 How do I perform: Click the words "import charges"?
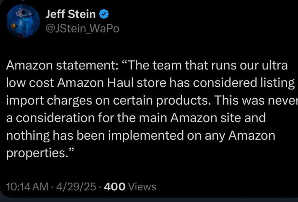(49, 101)
